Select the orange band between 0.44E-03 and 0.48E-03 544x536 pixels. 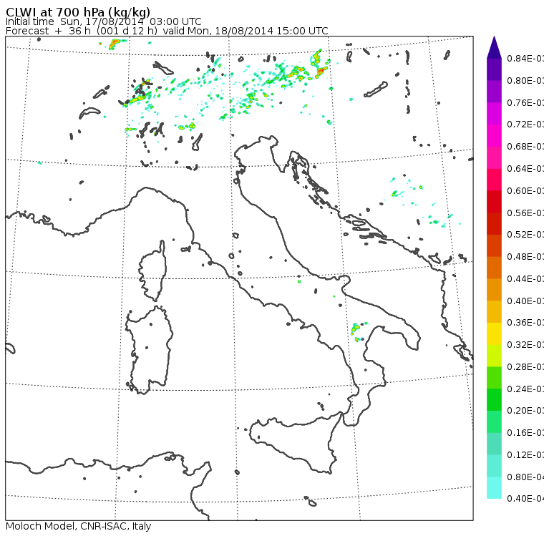tap(494, 268)
